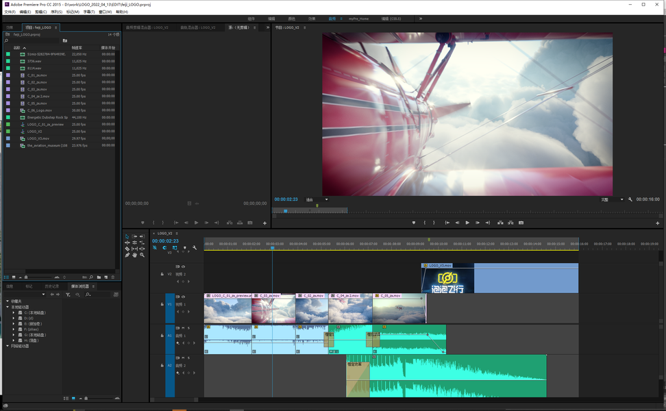Select the Zoom tool

point(142,255)
